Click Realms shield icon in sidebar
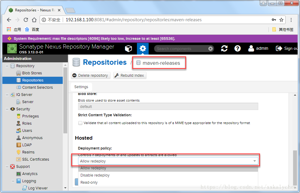Viewport: 300px width, 193px height. (x=19, y=152)
